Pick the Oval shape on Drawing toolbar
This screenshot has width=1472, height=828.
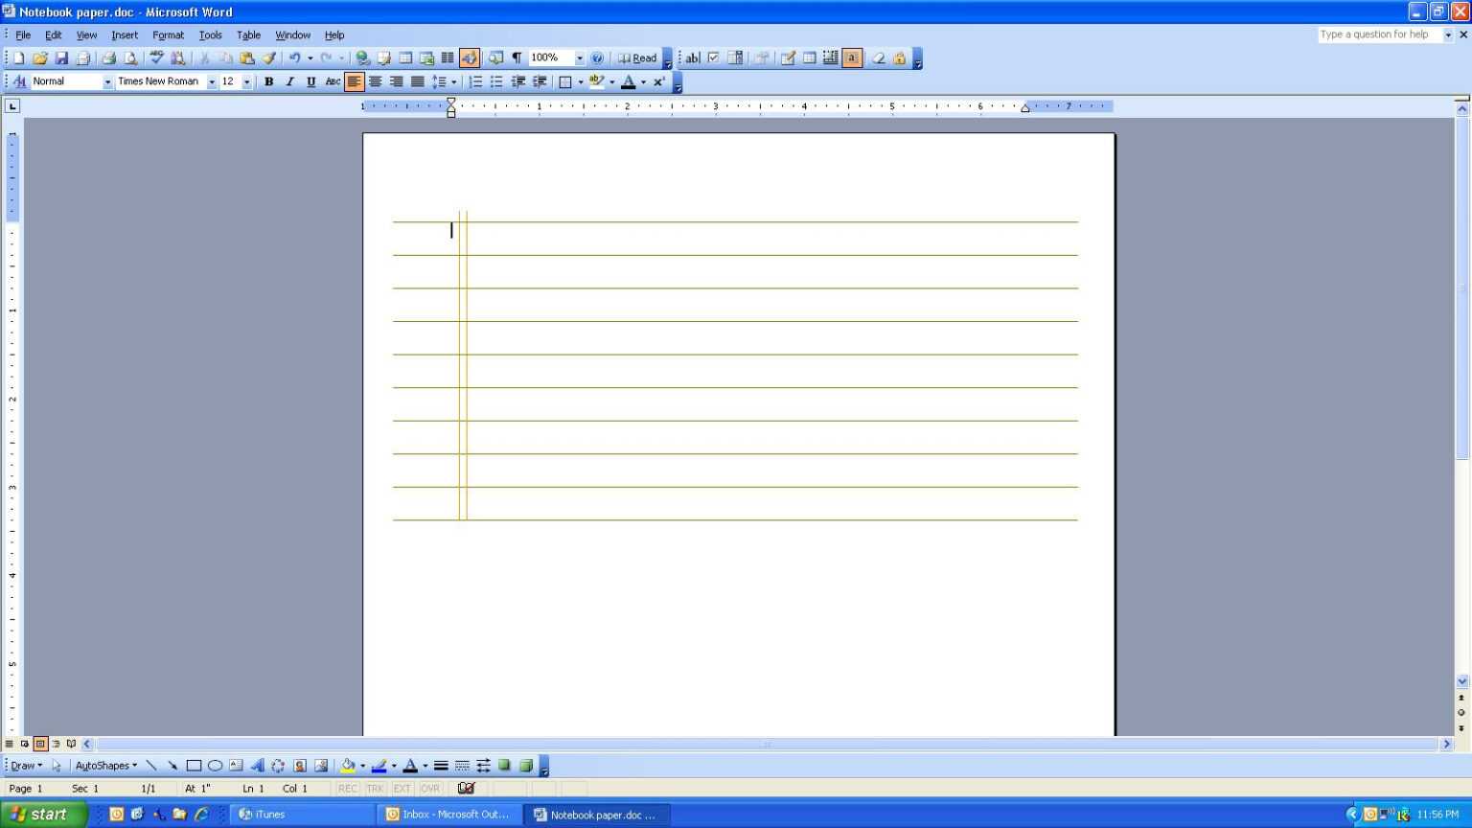[214, 765]
